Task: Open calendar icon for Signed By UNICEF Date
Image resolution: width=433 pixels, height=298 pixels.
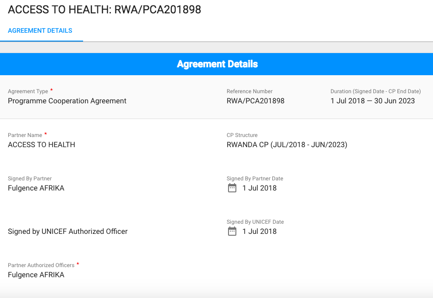Action: click(x=232, y=231)
